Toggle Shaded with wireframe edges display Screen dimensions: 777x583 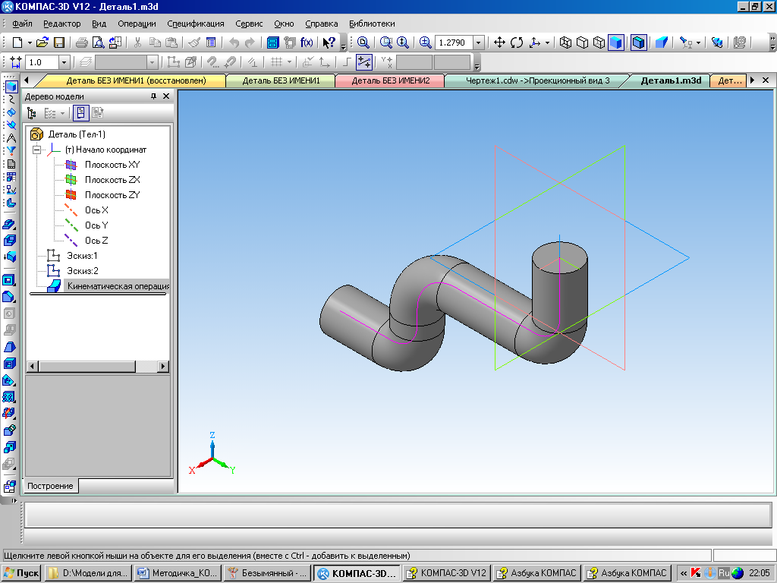pos(639,43)
